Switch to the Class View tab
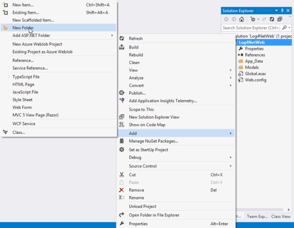Screen dimensions: 294x228 pos(281,216)
